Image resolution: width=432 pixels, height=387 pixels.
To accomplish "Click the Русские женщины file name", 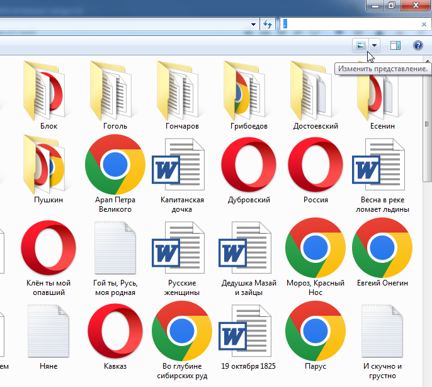I will [x=182, y=287].
